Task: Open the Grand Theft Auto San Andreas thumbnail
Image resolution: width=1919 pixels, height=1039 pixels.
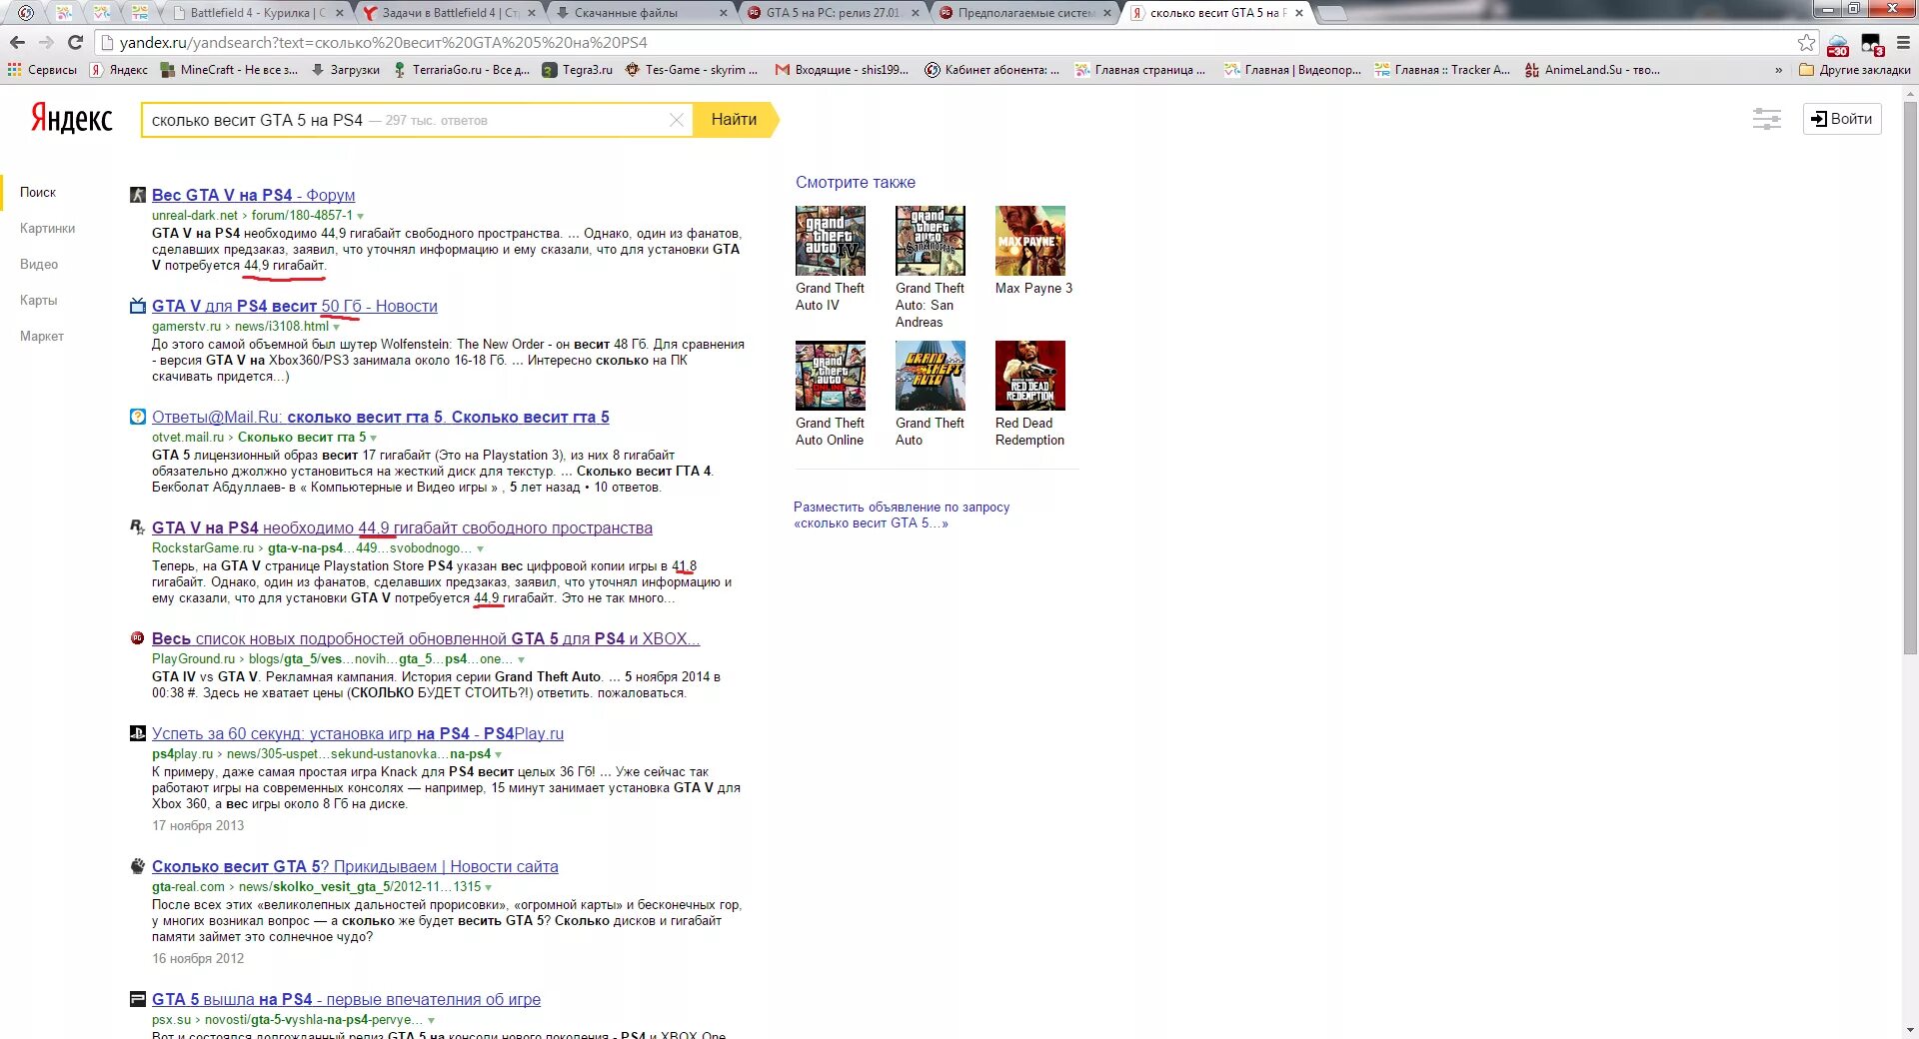Action: [930, 241]
